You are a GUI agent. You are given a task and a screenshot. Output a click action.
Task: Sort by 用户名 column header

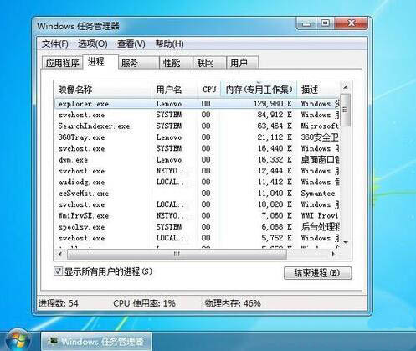[175, 90]
